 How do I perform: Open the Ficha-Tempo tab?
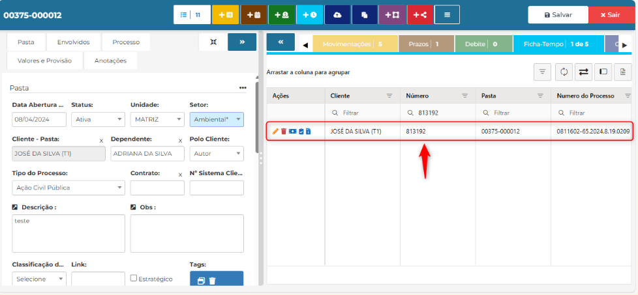pyautogui.click(x=558, y=44)
